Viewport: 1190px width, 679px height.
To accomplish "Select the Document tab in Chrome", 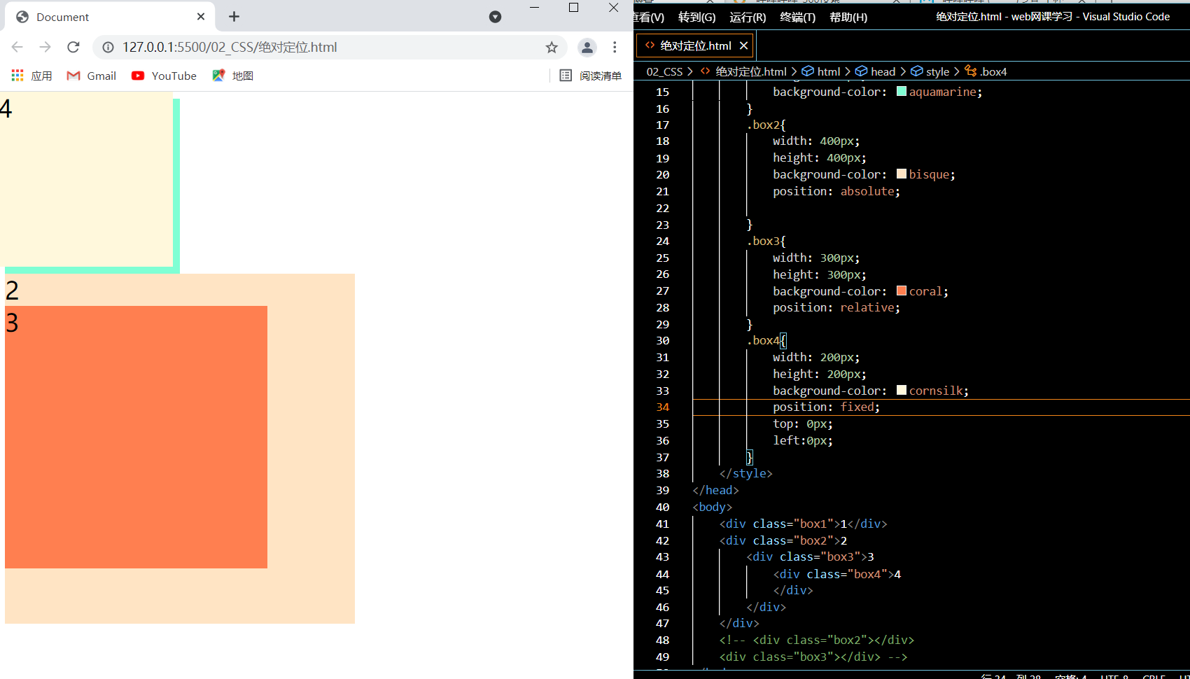I will point(110,17).
